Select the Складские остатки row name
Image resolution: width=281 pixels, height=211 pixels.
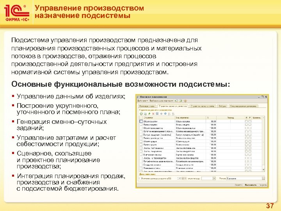click(152, 165)
